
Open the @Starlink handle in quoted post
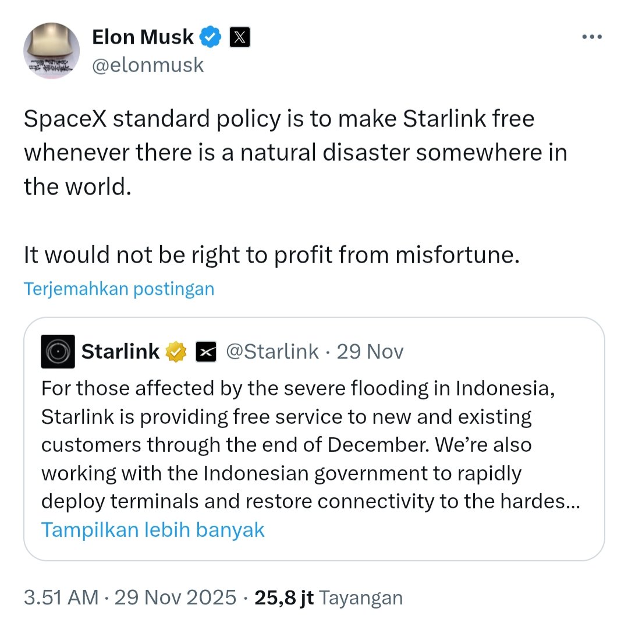pos(272,351)
